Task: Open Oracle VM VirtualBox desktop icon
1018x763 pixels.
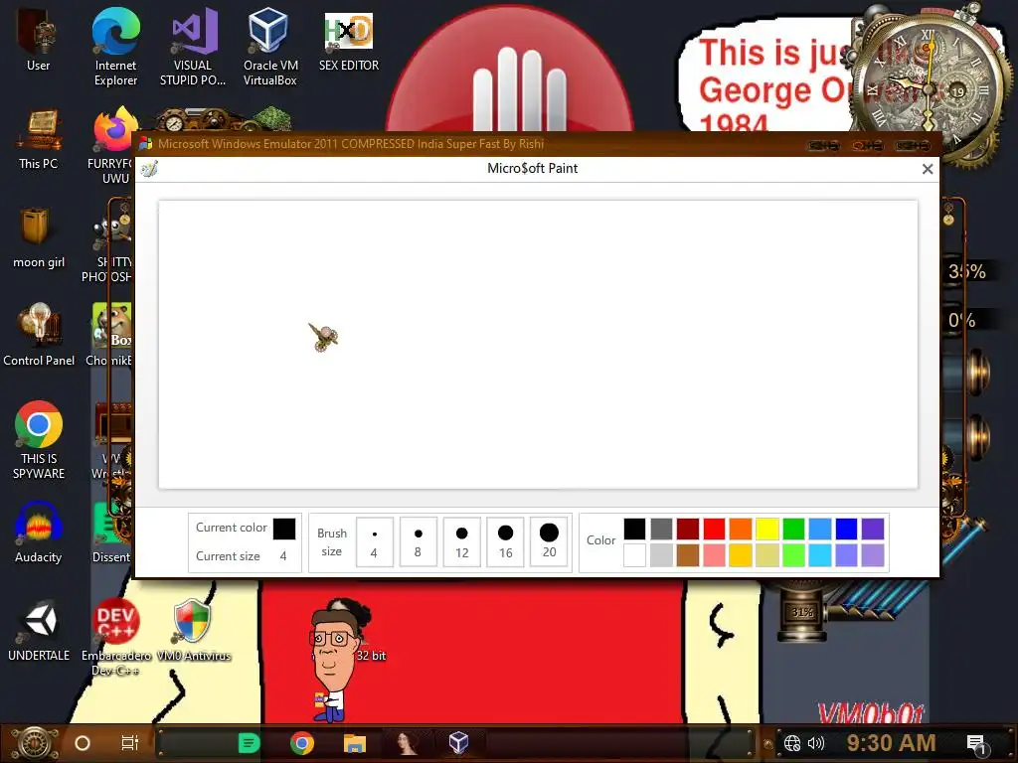Action: tap(270, 46)
